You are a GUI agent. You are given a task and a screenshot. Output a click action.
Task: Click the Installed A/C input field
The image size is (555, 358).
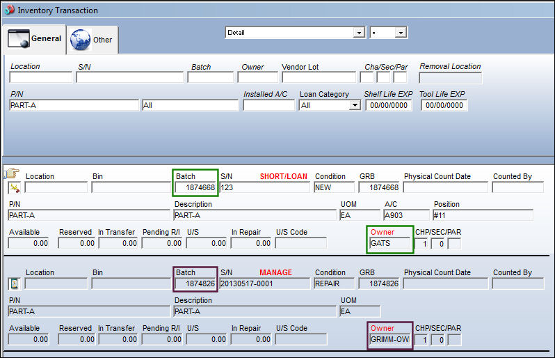pyautogui.click(x=269, y=105)
